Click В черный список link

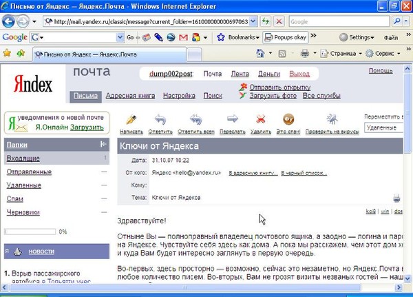(x=304, y=173)
